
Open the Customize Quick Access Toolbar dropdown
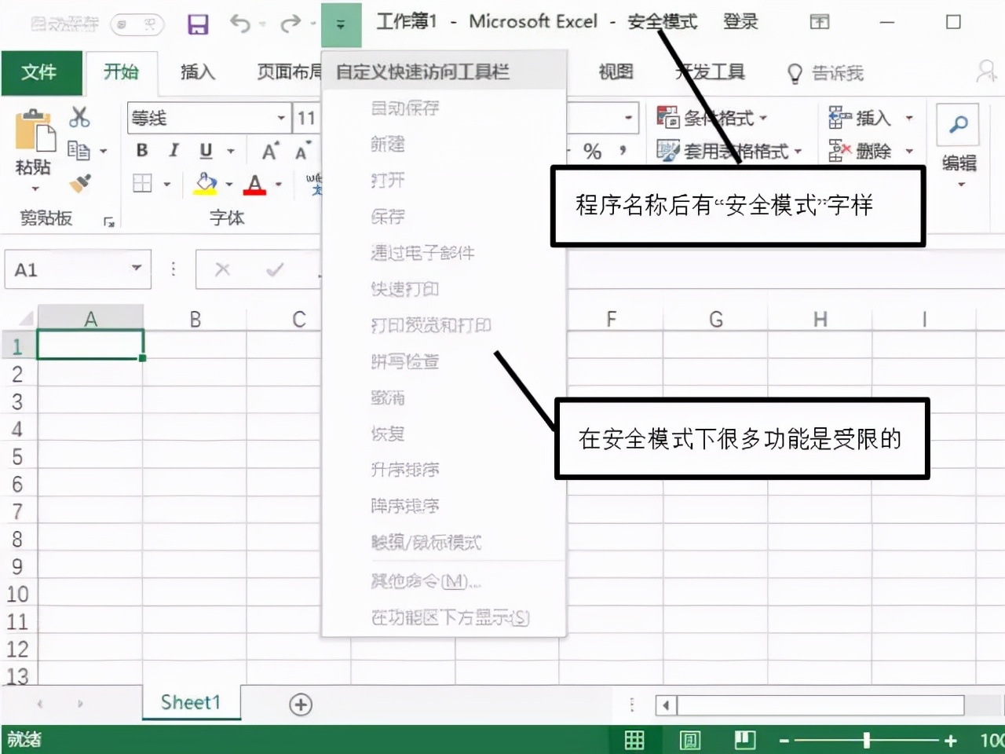point(341,24)
